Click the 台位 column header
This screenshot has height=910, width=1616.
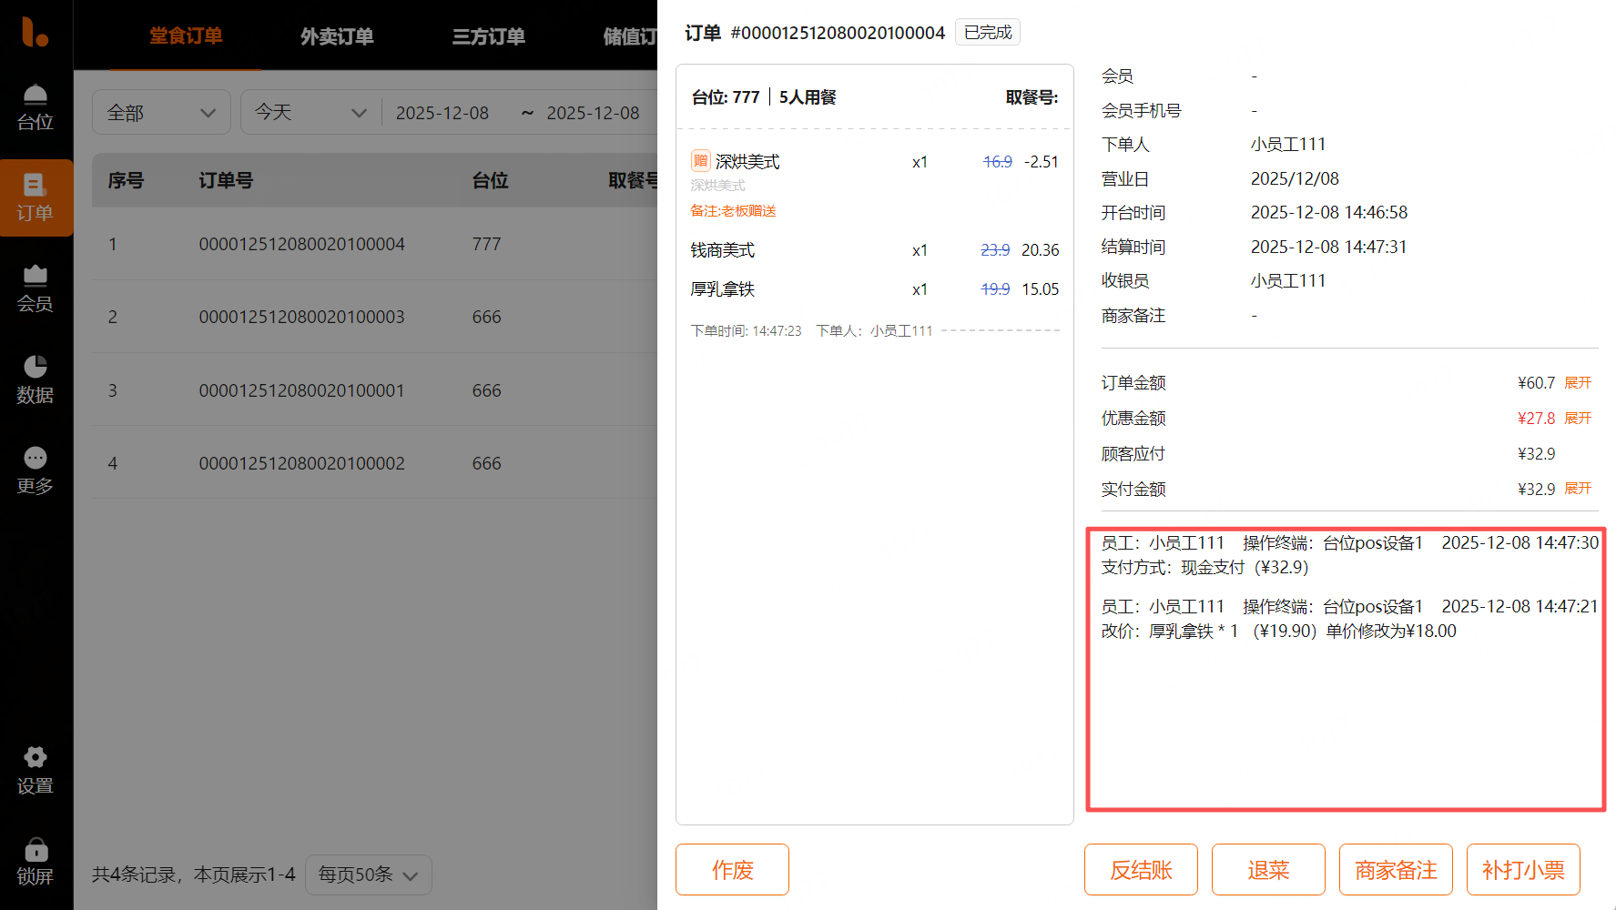490,180
